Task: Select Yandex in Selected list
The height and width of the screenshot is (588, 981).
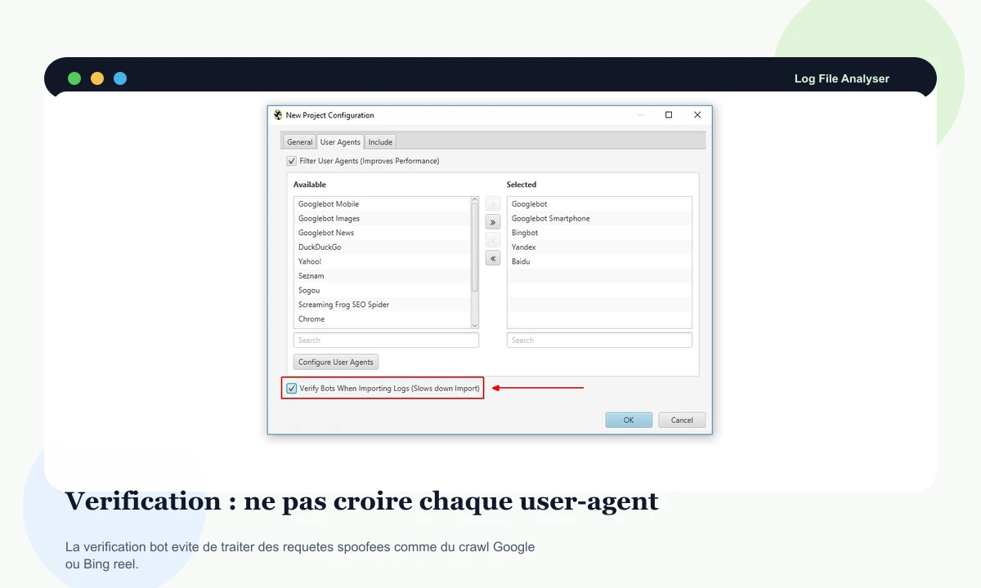Action: click(599, 247)
